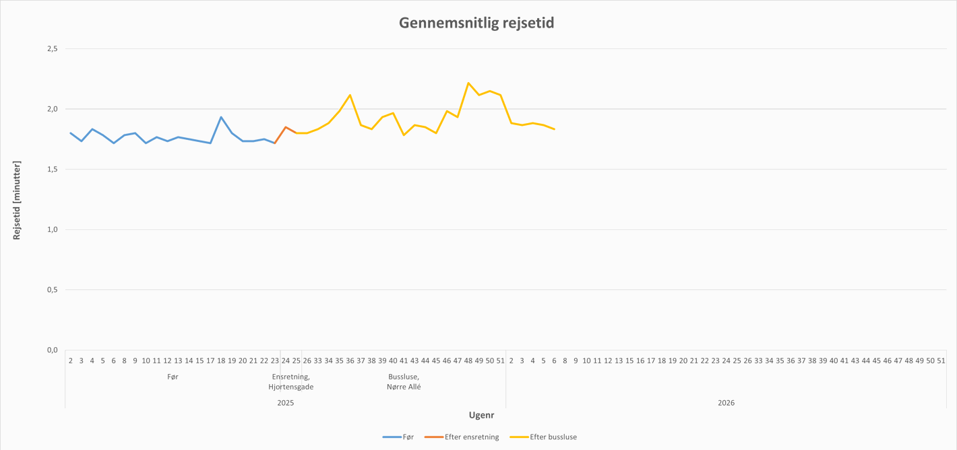
Task: Click the yellow line's highest peak at week 48
Action: pos(468,83)
